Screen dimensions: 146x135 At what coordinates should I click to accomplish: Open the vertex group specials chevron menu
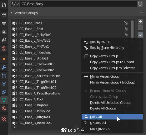140,35
